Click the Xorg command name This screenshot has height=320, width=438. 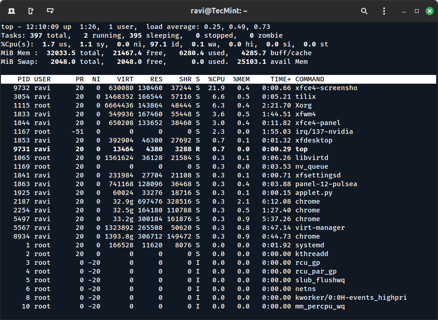304,105
